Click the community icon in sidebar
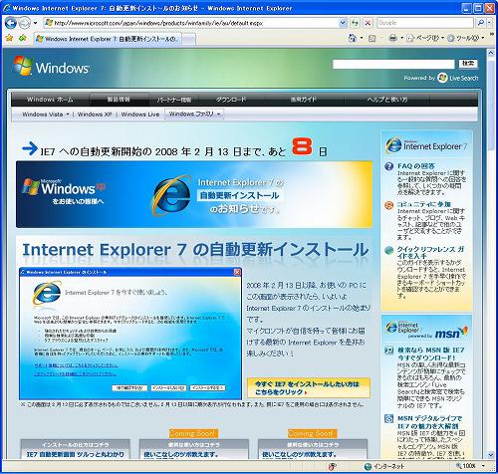The image size is (498, 474). point(388,205)
